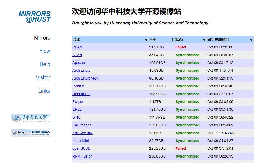Sort by status arrows icon

pos(204,40)
